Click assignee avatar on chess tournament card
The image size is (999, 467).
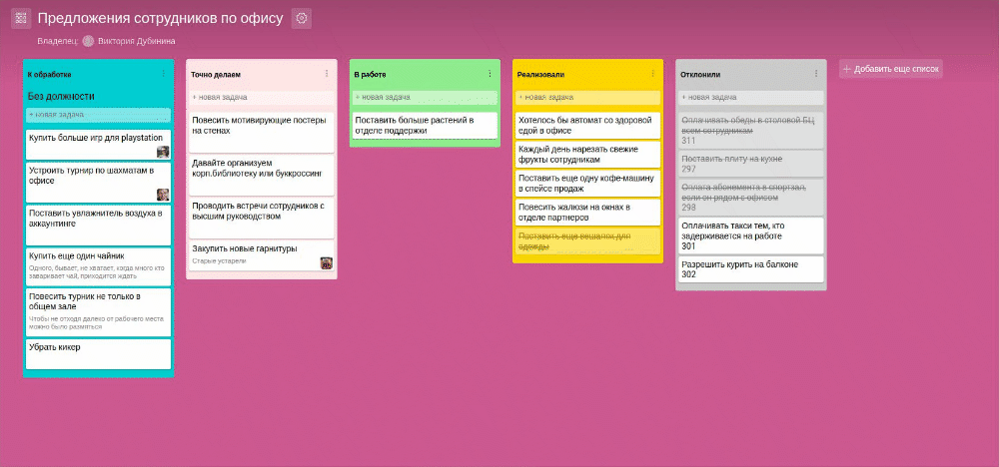(163, 195)
